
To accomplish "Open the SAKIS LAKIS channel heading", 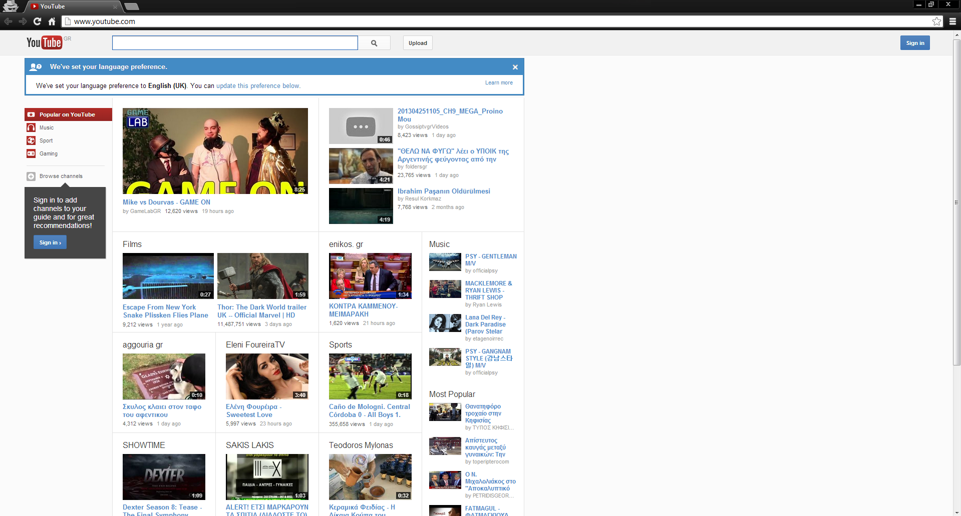I will click(250, 445).
